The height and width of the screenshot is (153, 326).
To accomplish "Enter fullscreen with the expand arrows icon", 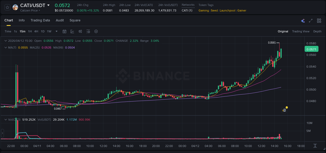I will click(311, 20).
